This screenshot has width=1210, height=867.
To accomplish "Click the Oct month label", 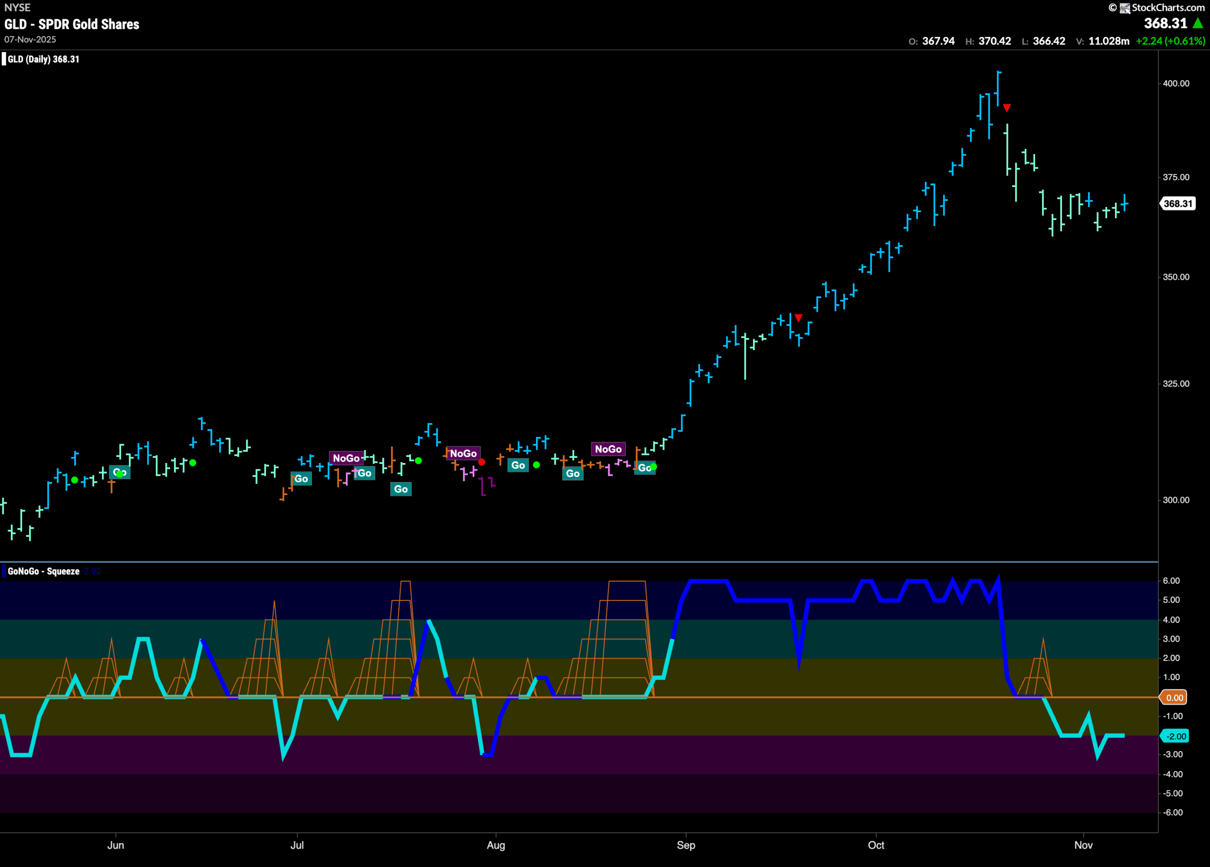I will click(876, 845).
